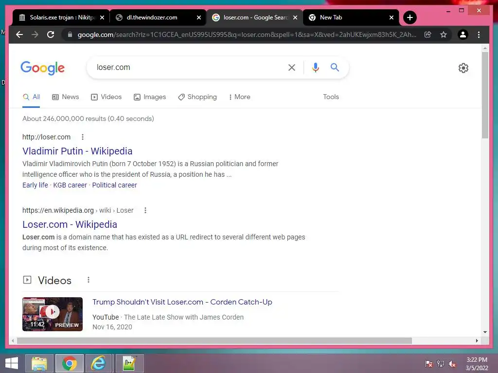Screen dimensions: 498x373
Task: Expand the More search categories menu
Action: tap(239, 97)
